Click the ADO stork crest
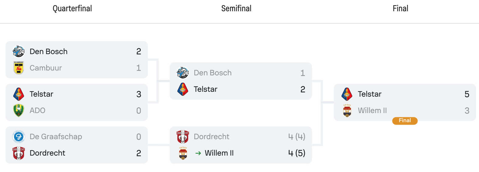479x172 pixels. tap(19, 111)
